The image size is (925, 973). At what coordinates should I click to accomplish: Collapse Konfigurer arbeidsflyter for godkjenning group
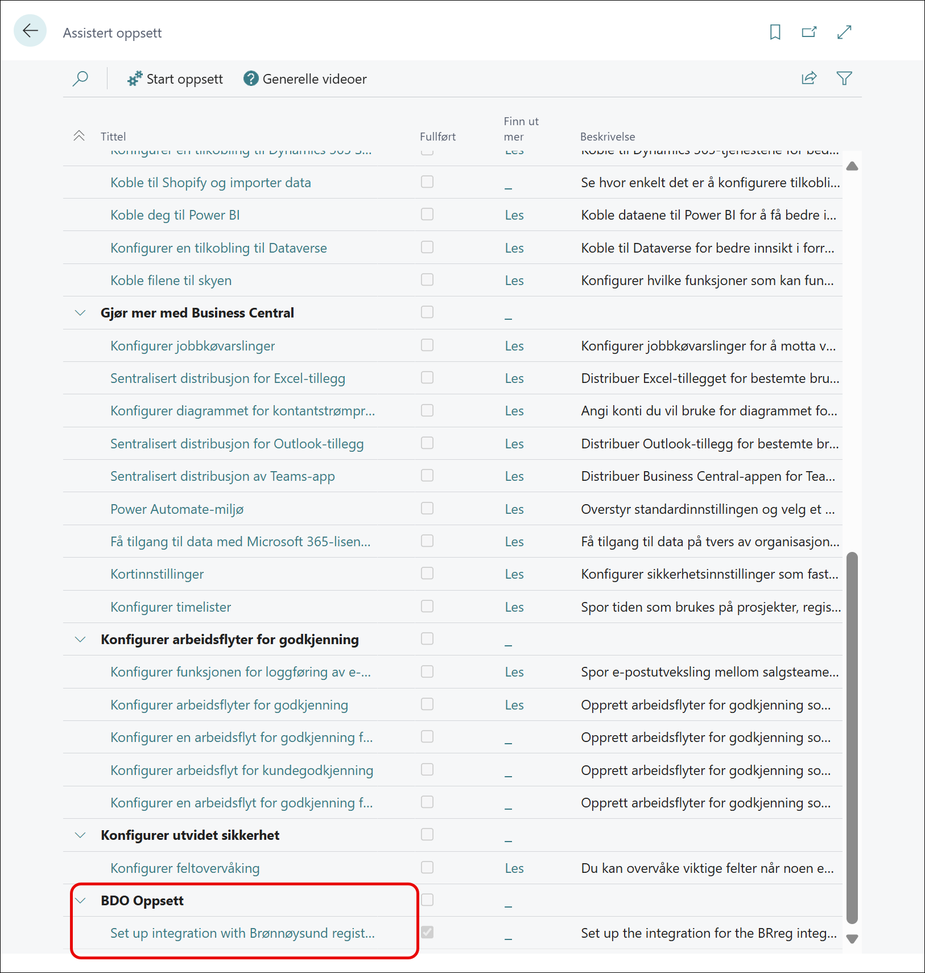(80, 640)
